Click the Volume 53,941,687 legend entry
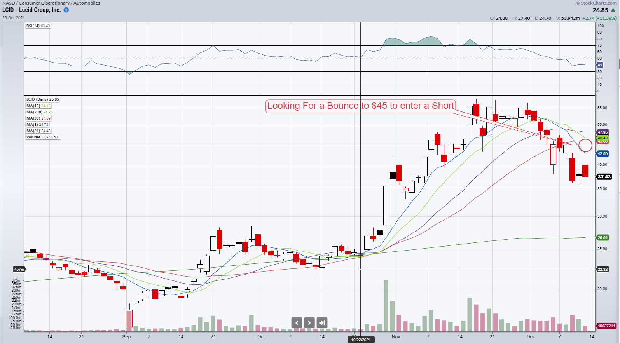 click(x=43, y=137)
